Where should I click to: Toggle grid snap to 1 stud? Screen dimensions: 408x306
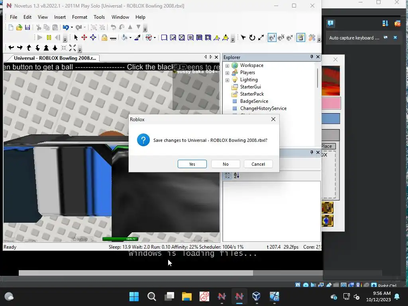point(272,37)
